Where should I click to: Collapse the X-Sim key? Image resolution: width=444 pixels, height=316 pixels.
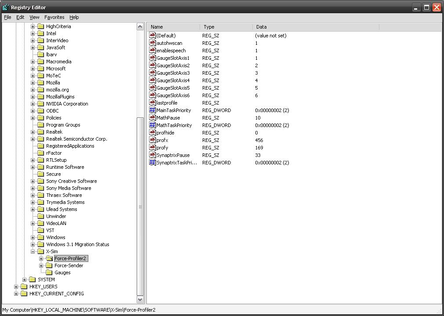[x=33, y=251]
